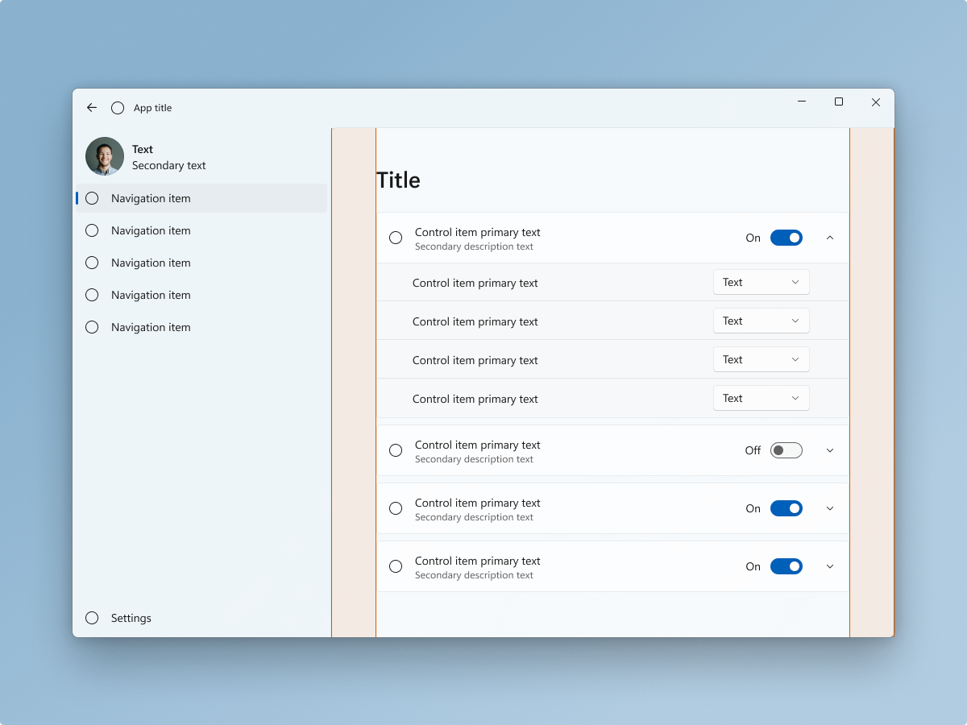
Task: Click the circle icon of the selected Navigation item
Action: pyautogui.click(x=92, y=198)
